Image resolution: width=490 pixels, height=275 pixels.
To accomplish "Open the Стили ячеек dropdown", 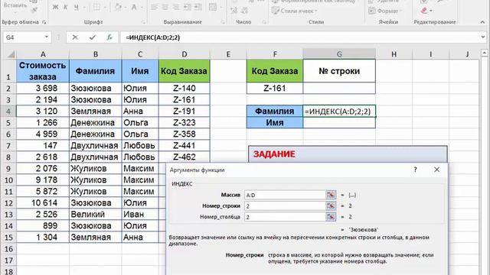I will tap(295, 11).
